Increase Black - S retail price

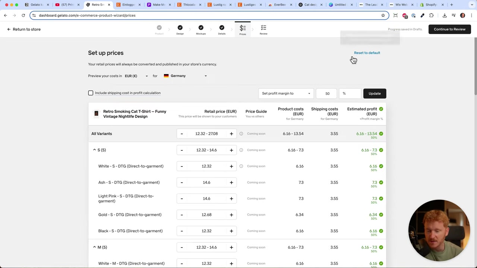point(231,231)
